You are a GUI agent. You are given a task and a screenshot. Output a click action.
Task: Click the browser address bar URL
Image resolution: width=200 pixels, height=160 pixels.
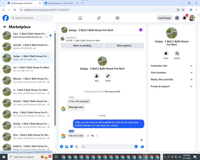[x=47, y=10]
